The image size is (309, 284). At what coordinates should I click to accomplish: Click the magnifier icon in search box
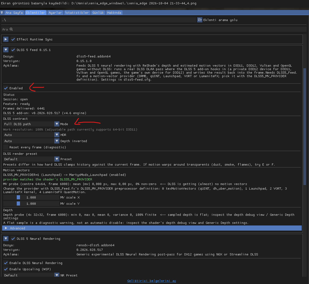[11, 29]
